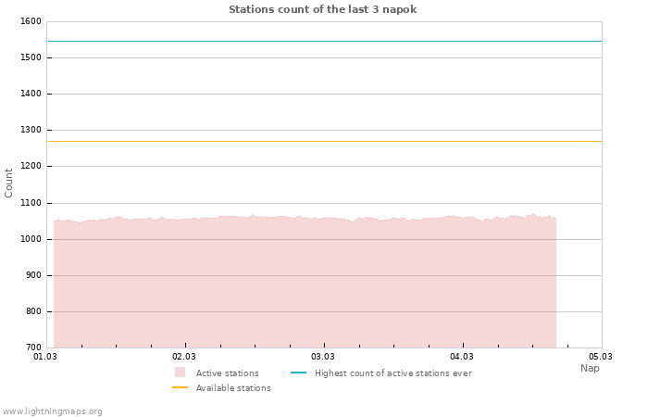Click the 700 value on the y-axis
The height and width of the screenshot is (417, 648).
pyautogui.click(x=32, y=347)
